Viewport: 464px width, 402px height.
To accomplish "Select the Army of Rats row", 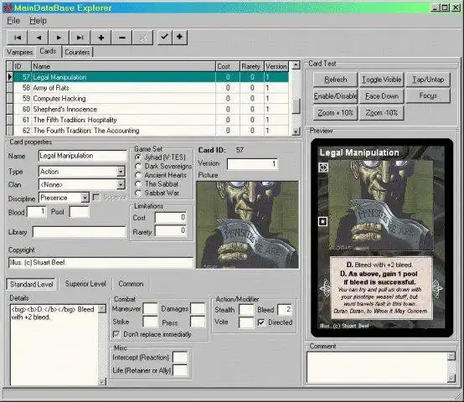I will pyautogui.click(x=151, y=88).
